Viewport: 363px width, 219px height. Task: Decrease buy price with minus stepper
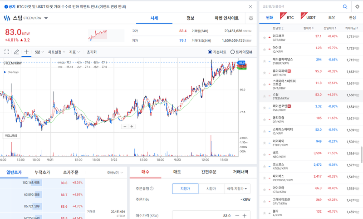237,216
